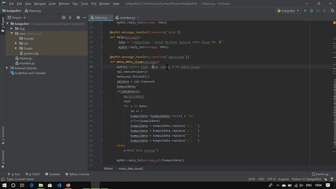Image resolution: width=336 pixels, height=189 pixels.
Task: Open Search Everywhere magnifier icon
Action: coord(332,10)
